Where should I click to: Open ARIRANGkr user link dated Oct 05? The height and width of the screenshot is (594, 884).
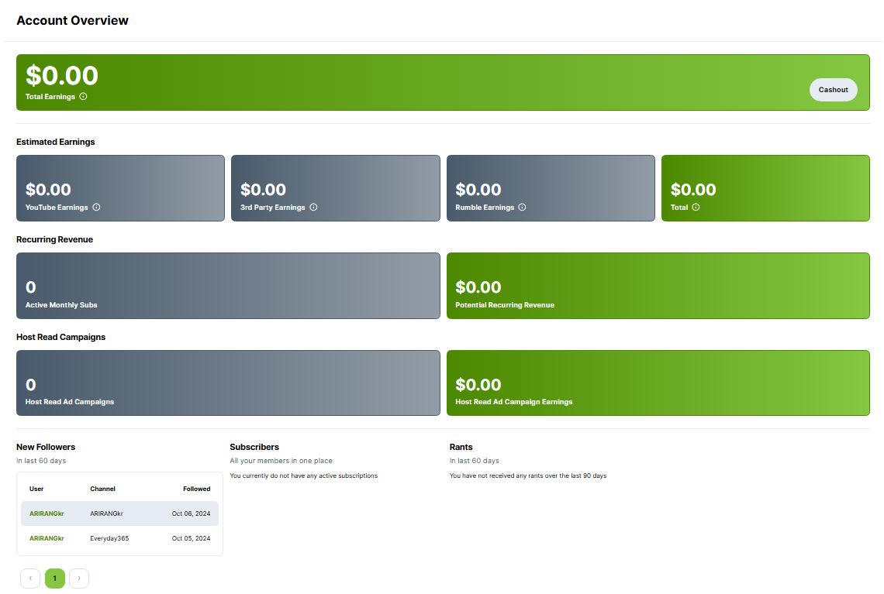(x=47, y=538)
